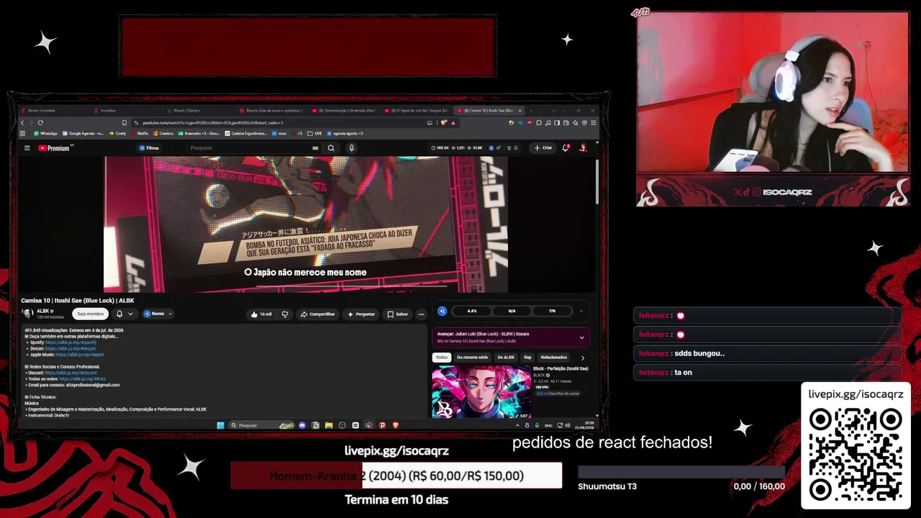This screenshot has height=518, width=921.
Task: Open the Blxck - Perfeição video thumbnail
Action: pos(481,392)
